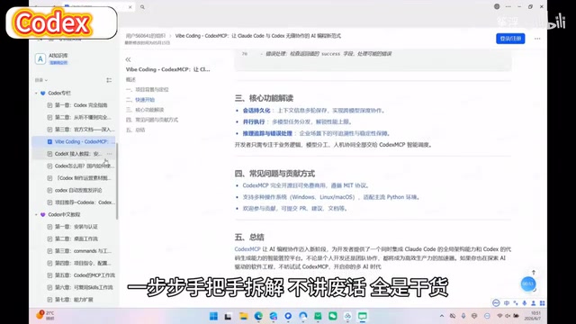Click the blue 登录/注册 button

click(x=510, y=39)
